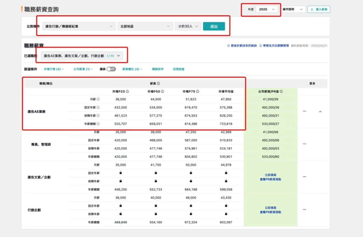
Task: Click the 匯入薪資 upload button
Action: pos(319,9)
